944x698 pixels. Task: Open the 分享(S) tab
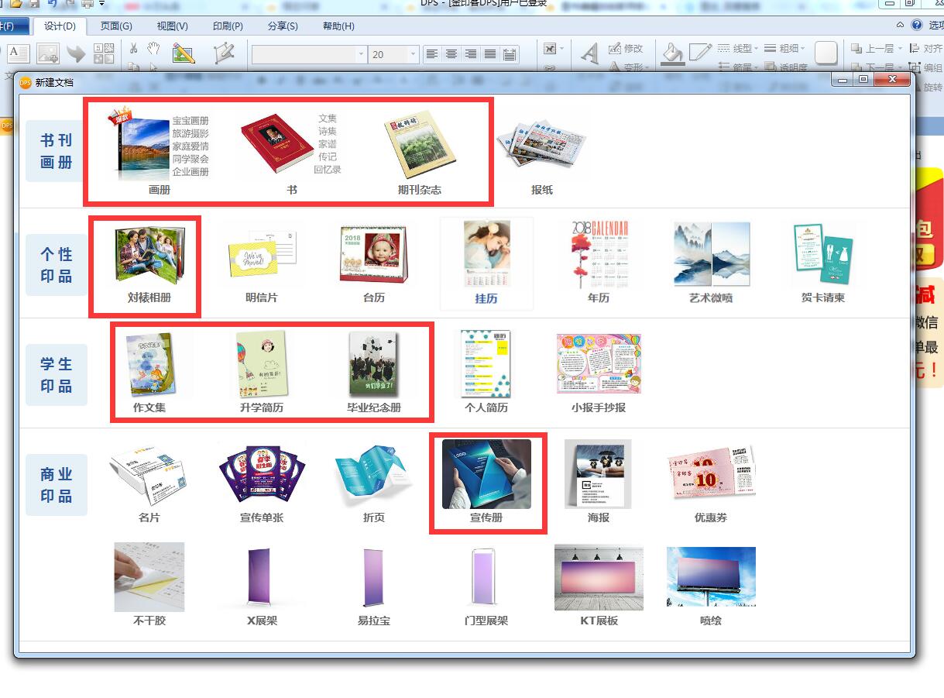coord(283,26)
